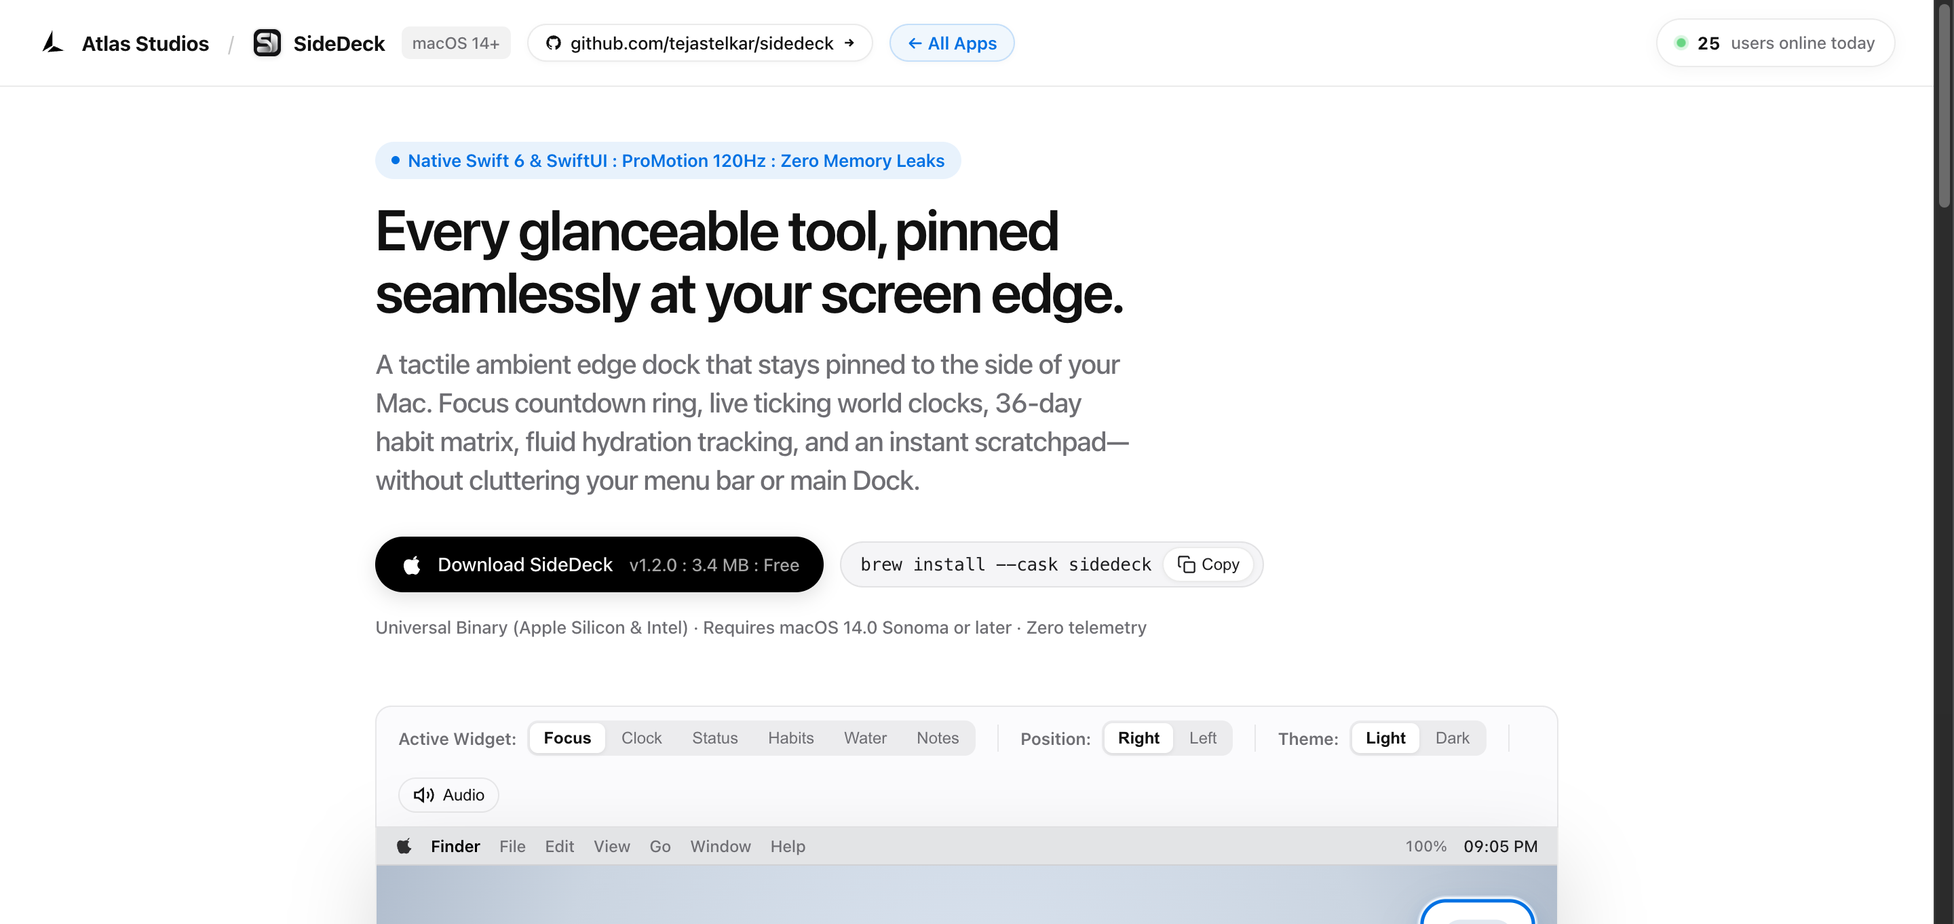Switch to the Habits widget tab
The image size is (1954, 924).
tap(790, 738)
